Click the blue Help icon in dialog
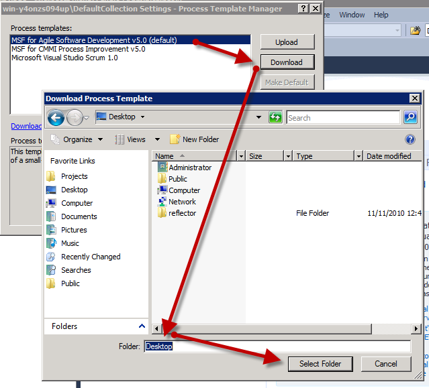The image size is (429, 388). (410, 139)
